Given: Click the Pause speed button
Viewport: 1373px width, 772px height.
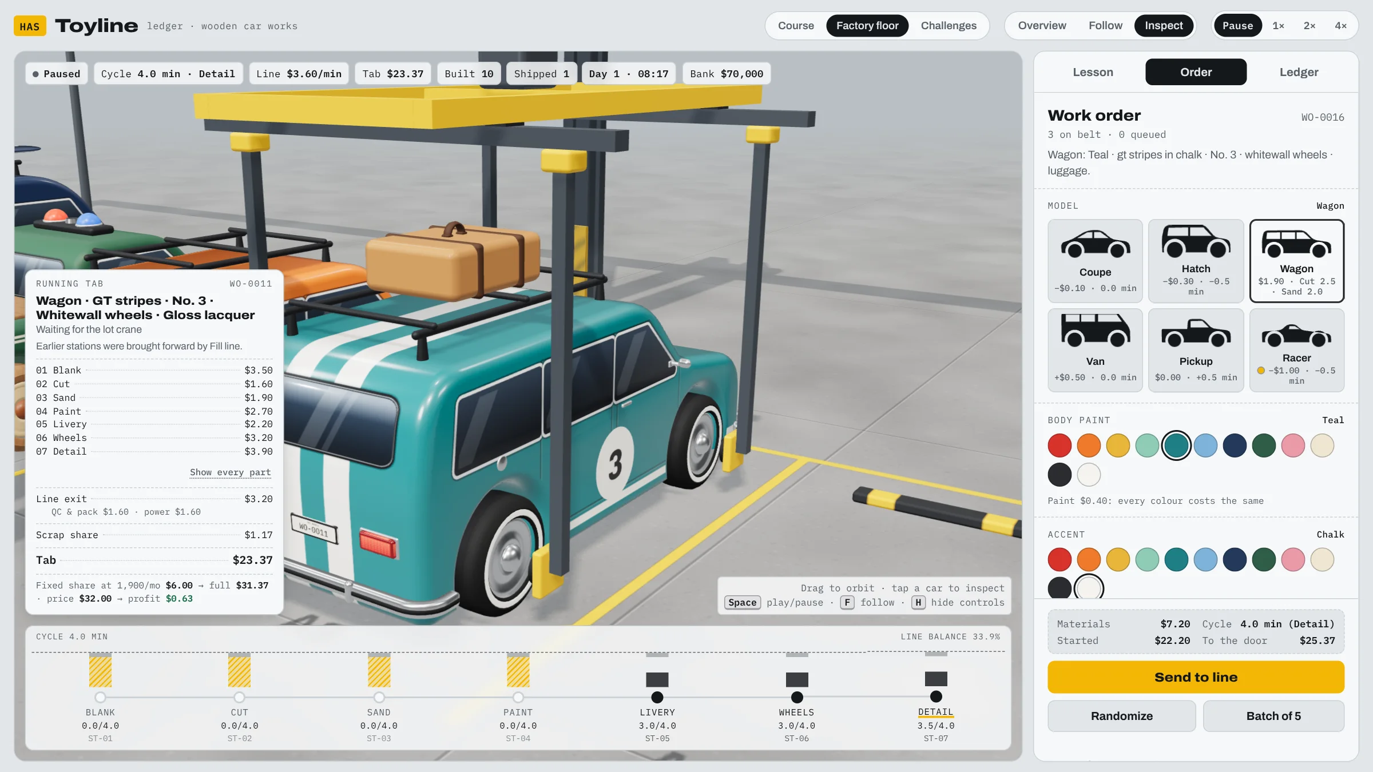Looking at the screenshot, I should (x=1237, y=26).
